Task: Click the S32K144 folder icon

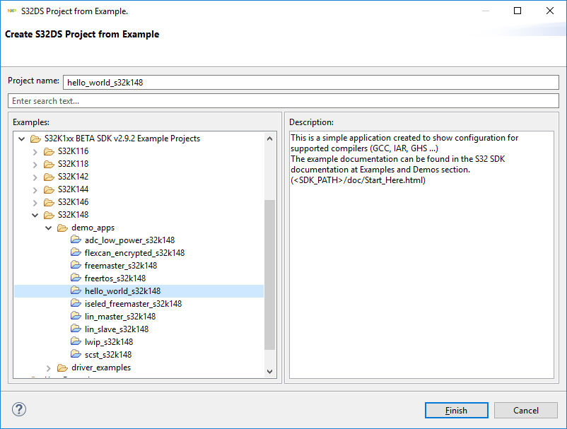Action: tap(49, 189)
